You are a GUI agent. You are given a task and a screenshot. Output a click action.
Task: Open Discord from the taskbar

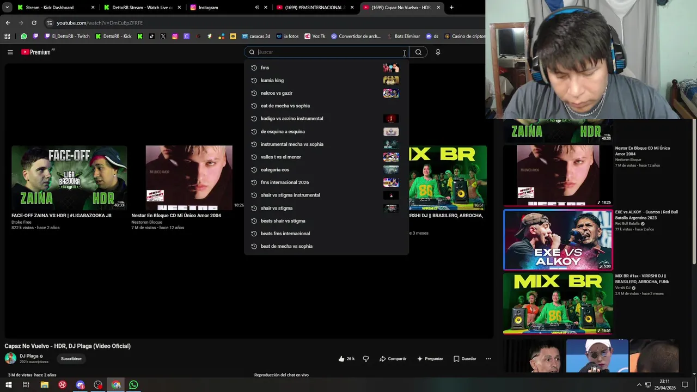tap(81, 385)
